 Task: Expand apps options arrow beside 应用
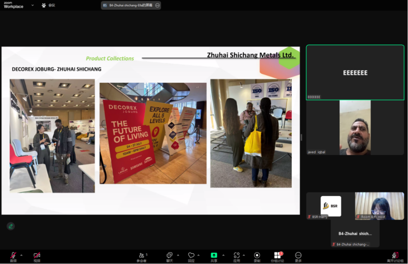(244, 255)
